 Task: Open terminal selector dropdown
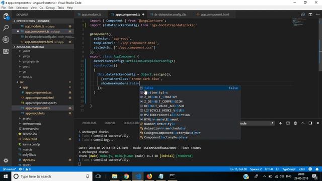tap(257, 123)
